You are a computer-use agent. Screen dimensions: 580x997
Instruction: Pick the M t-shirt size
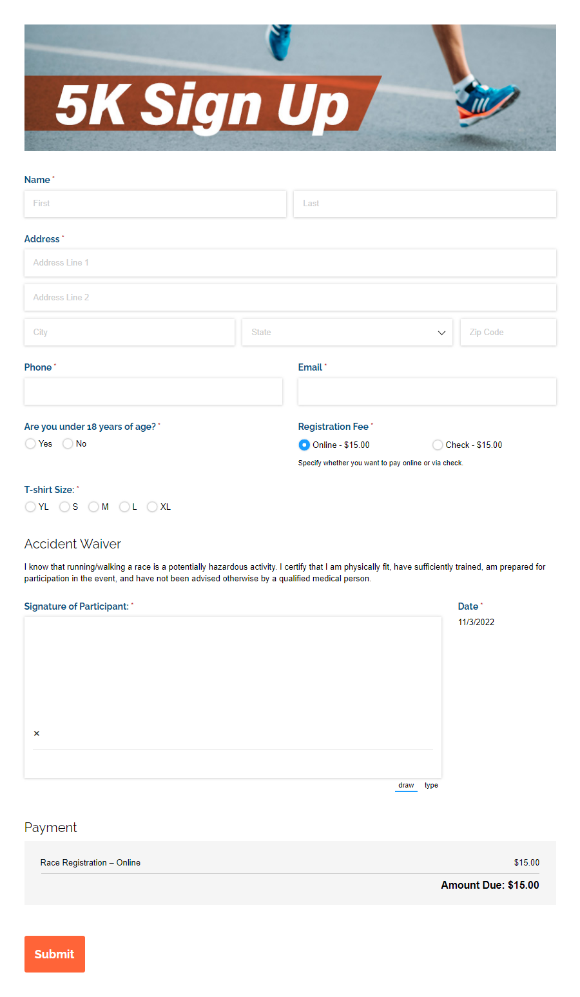point(94,507)
